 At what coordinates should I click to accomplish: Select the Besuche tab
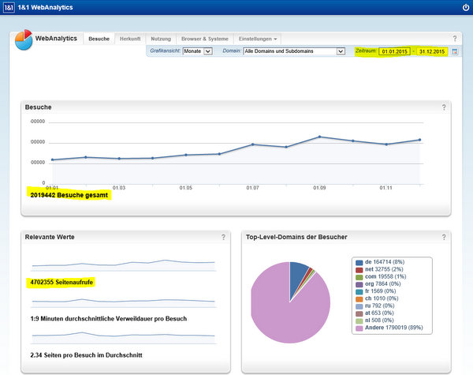click(99, 39)
